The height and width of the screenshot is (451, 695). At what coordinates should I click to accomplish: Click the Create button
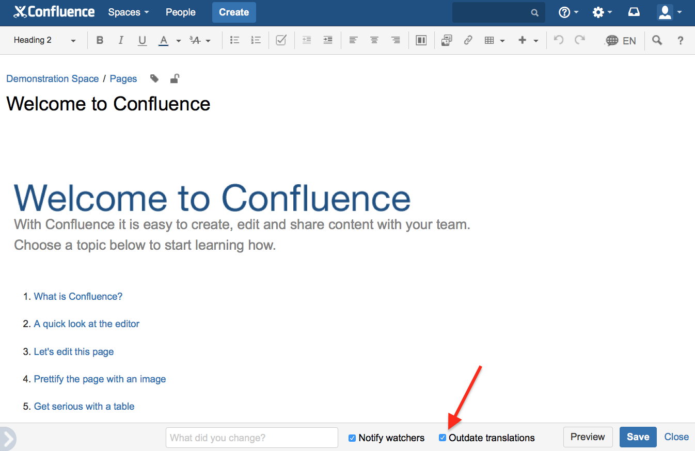coord(234,12)
